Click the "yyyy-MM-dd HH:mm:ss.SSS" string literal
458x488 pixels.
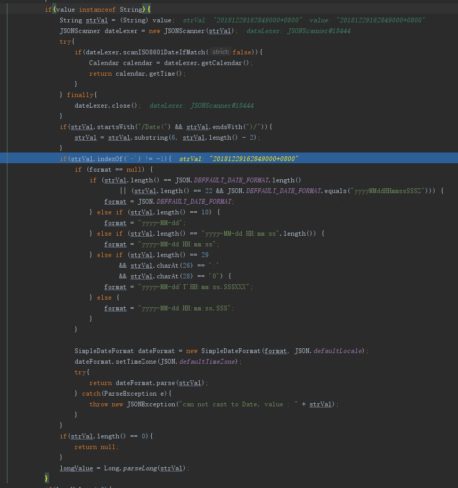tap(185, 308)
